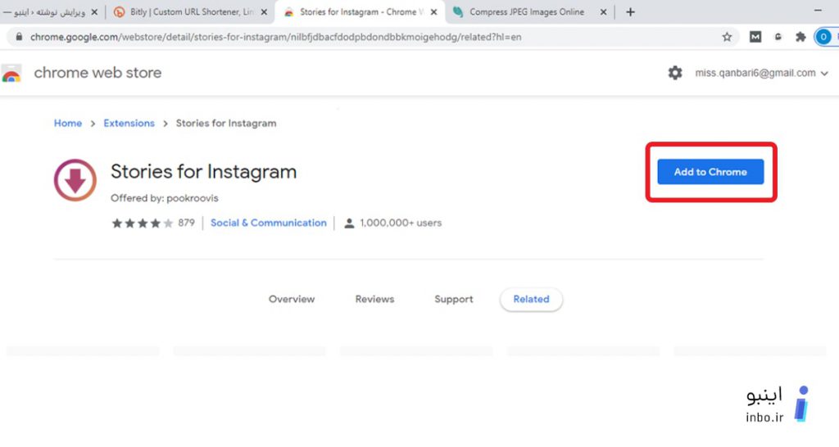The width and height of the screenshot is (839, 447).
Task: Click the M extension icon in toolbar
Action: [755, 37]
